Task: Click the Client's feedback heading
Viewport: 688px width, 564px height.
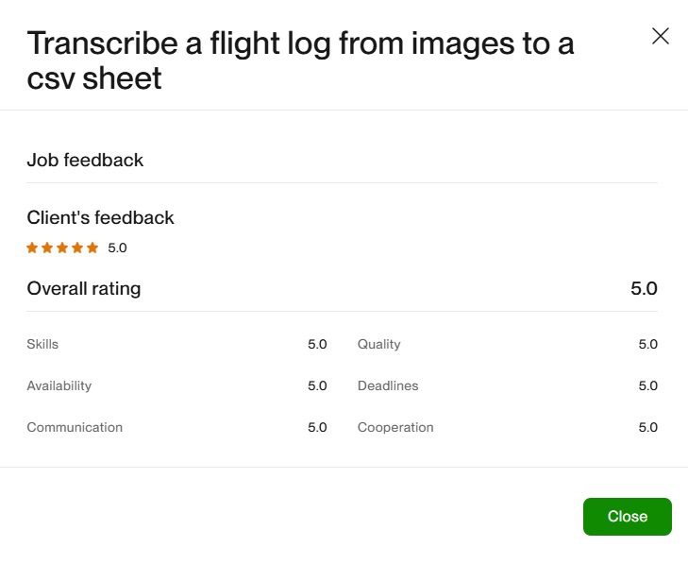Action: [x=100, y=217]
